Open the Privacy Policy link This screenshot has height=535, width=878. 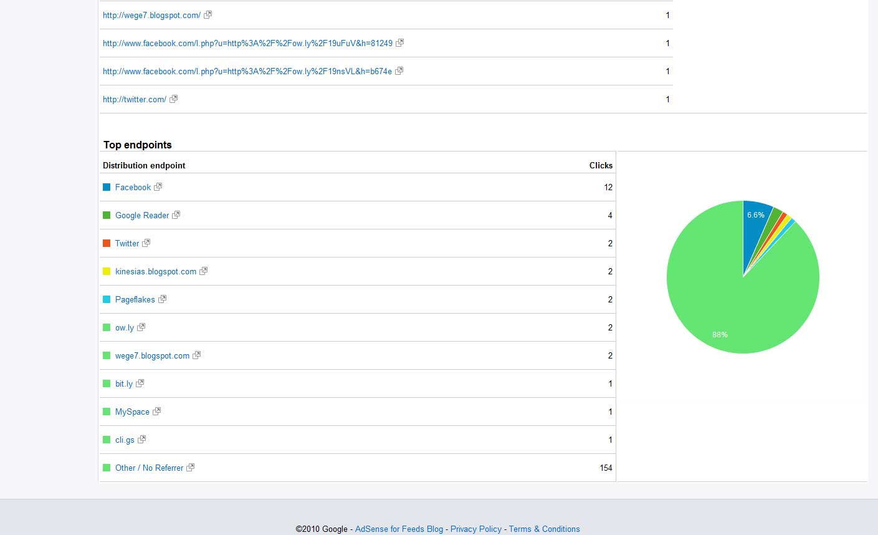tap(475, 529)
